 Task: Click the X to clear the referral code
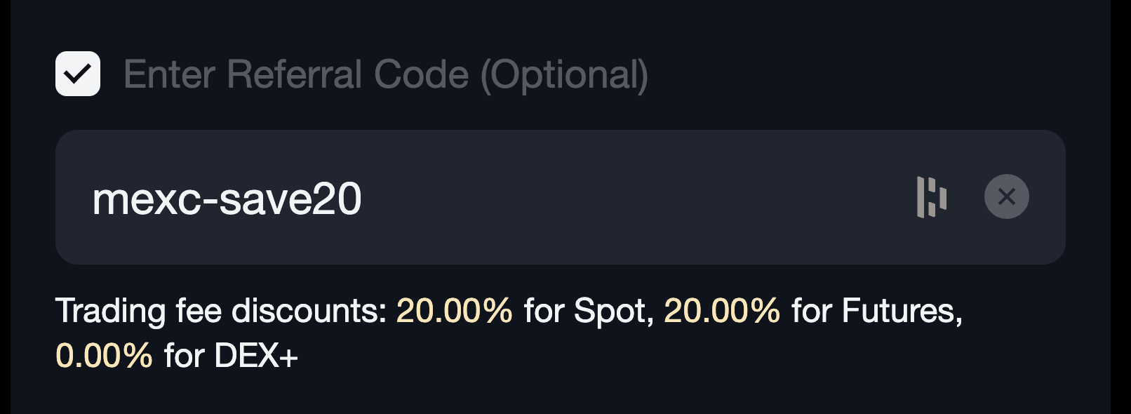1006,197
